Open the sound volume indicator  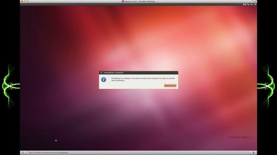click(x=251, y=4)
